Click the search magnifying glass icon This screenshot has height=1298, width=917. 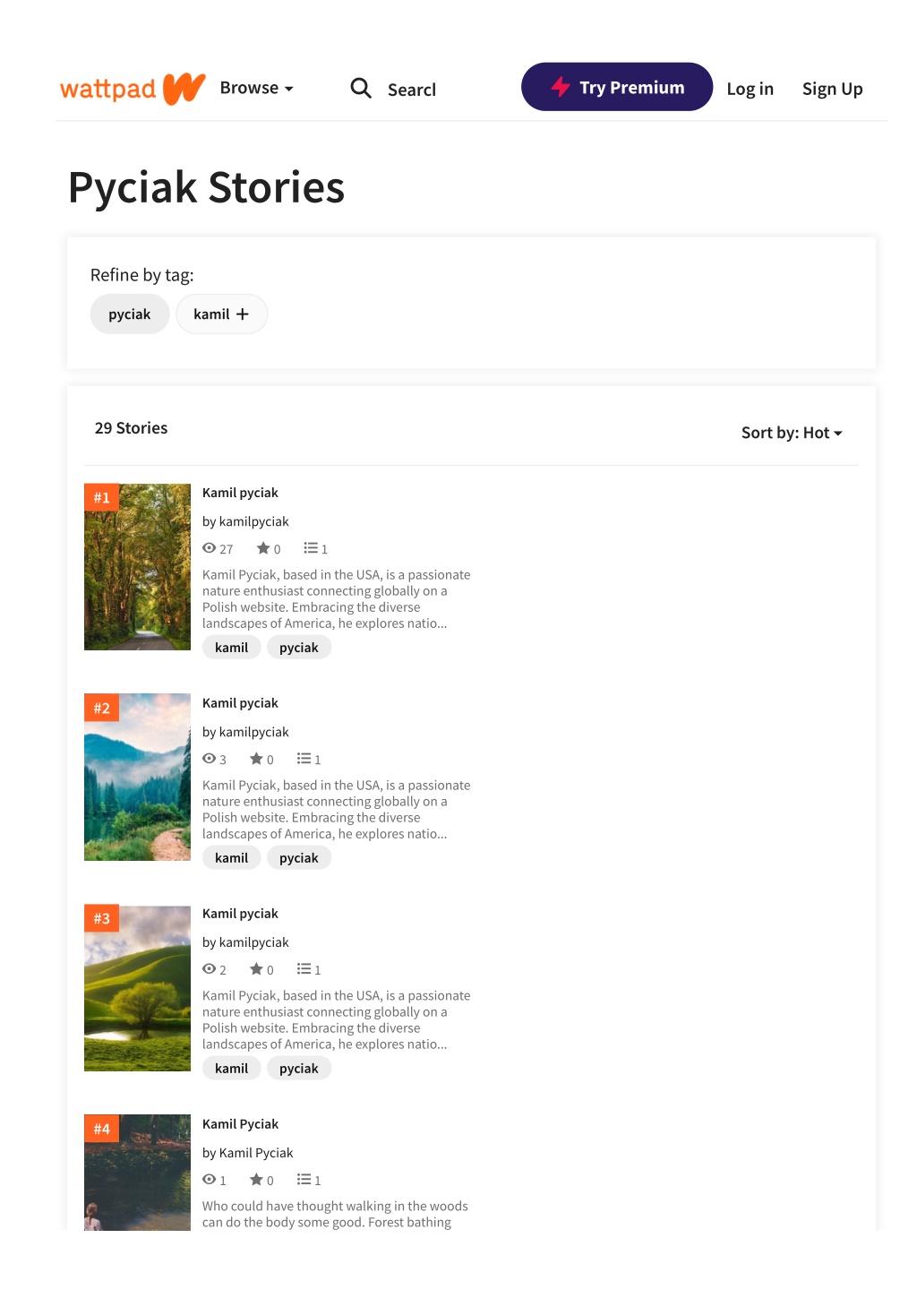(x=361, y=88)
